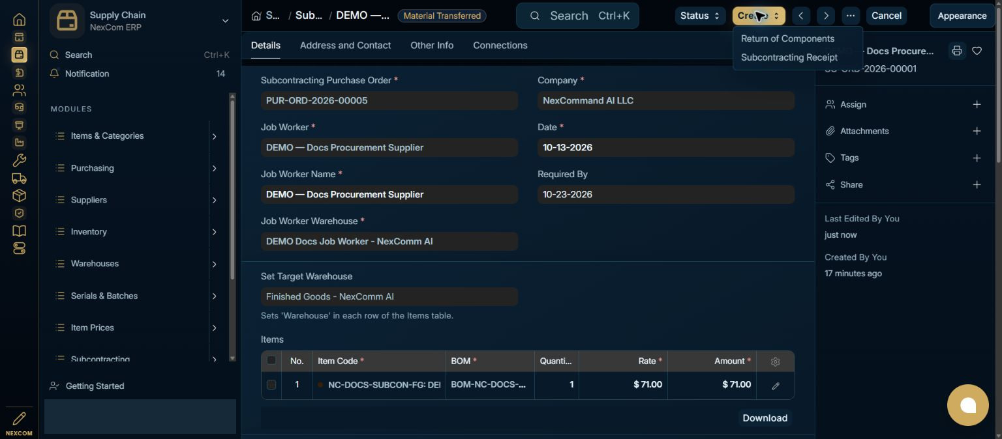Viewport: 1002px width, 439px height.
Task: Print the document using printer icon
Action: (x=956, y=51)
